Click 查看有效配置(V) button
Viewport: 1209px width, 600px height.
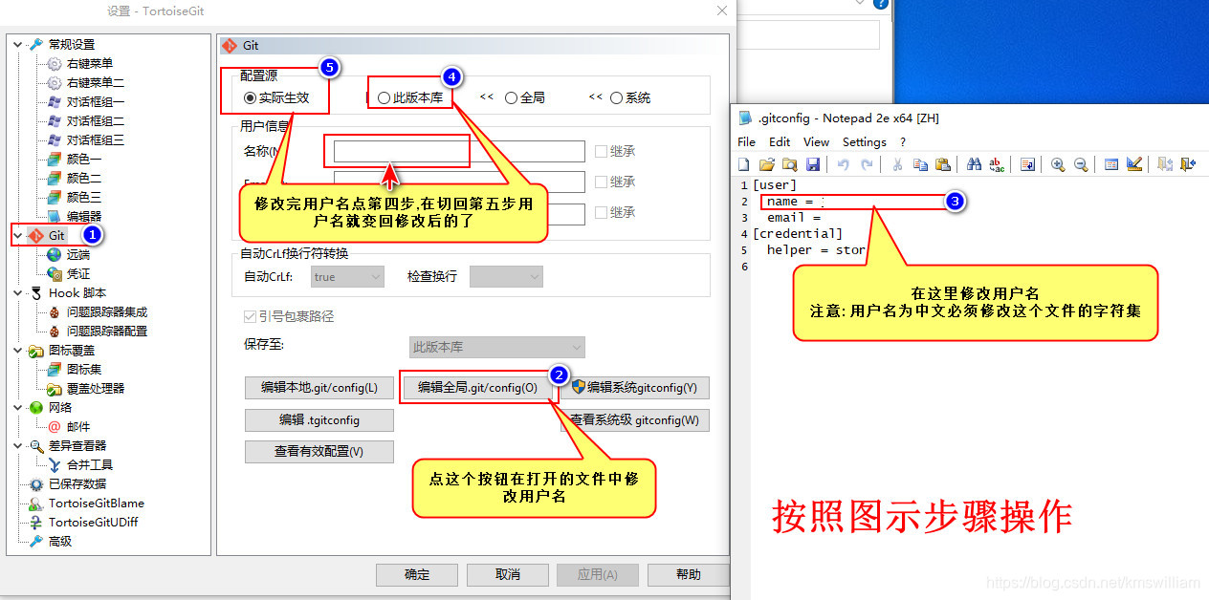(319, 451)
